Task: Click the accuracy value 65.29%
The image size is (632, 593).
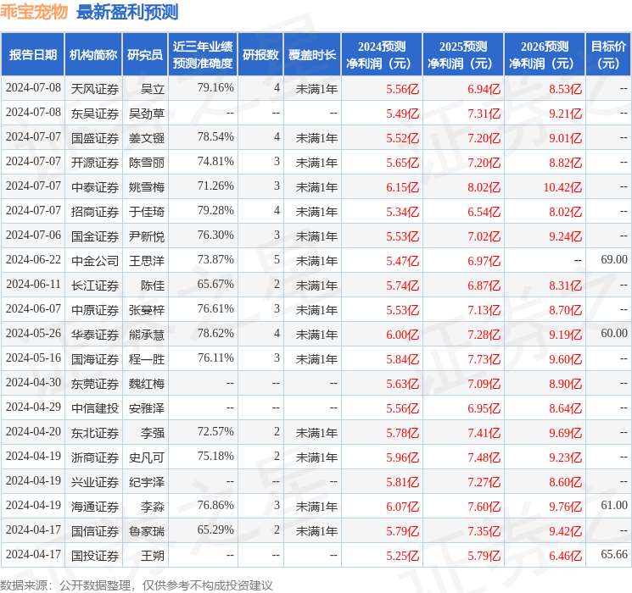Action: (x=215, y=529)
